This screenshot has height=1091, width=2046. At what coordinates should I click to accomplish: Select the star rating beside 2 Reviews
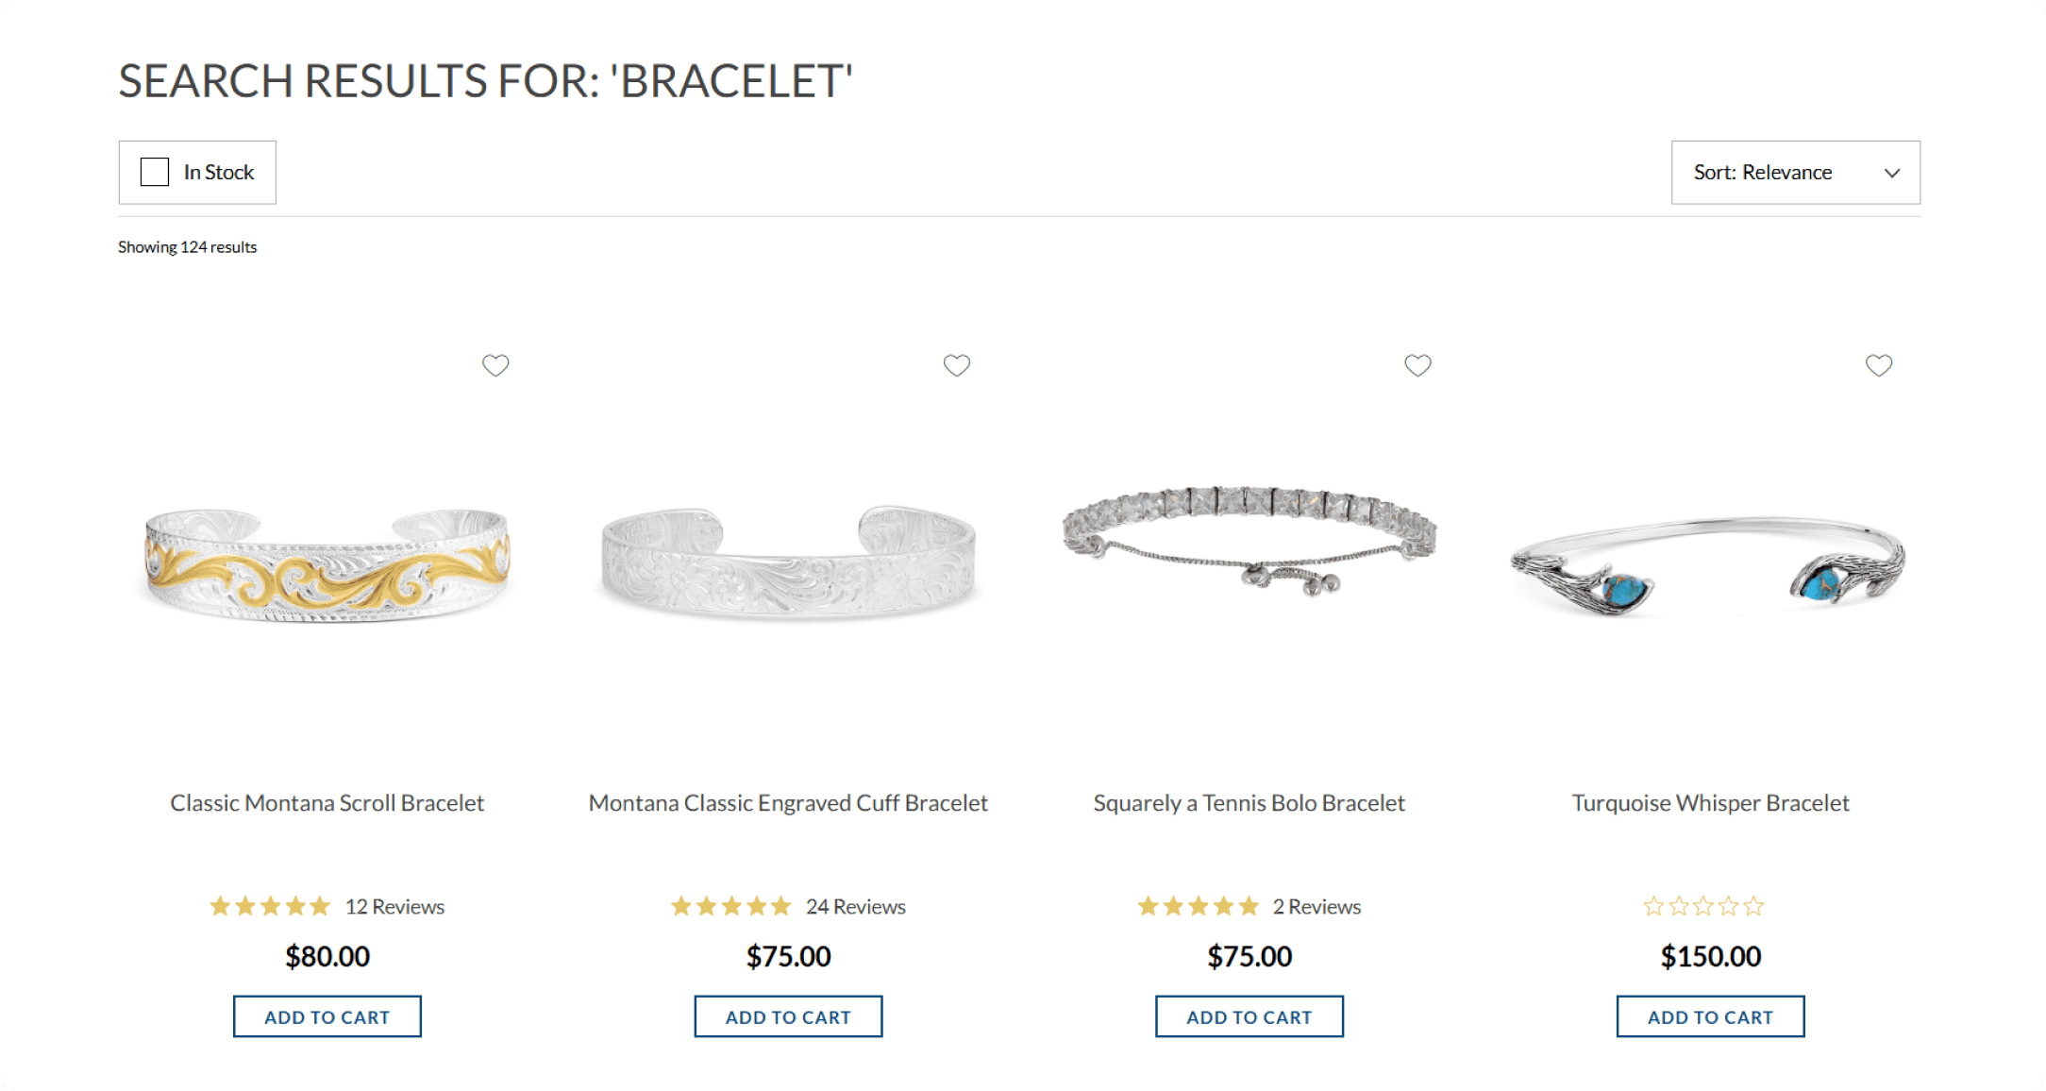tap(1199, 905)
